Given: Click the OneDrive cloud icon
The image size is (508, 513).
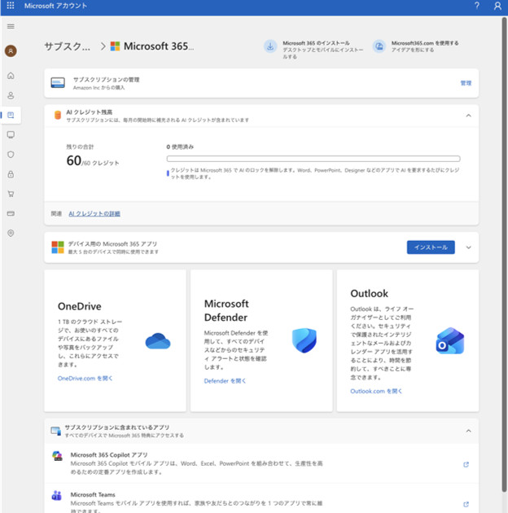Looking at the screenshot, I should [x=158, y=341].
